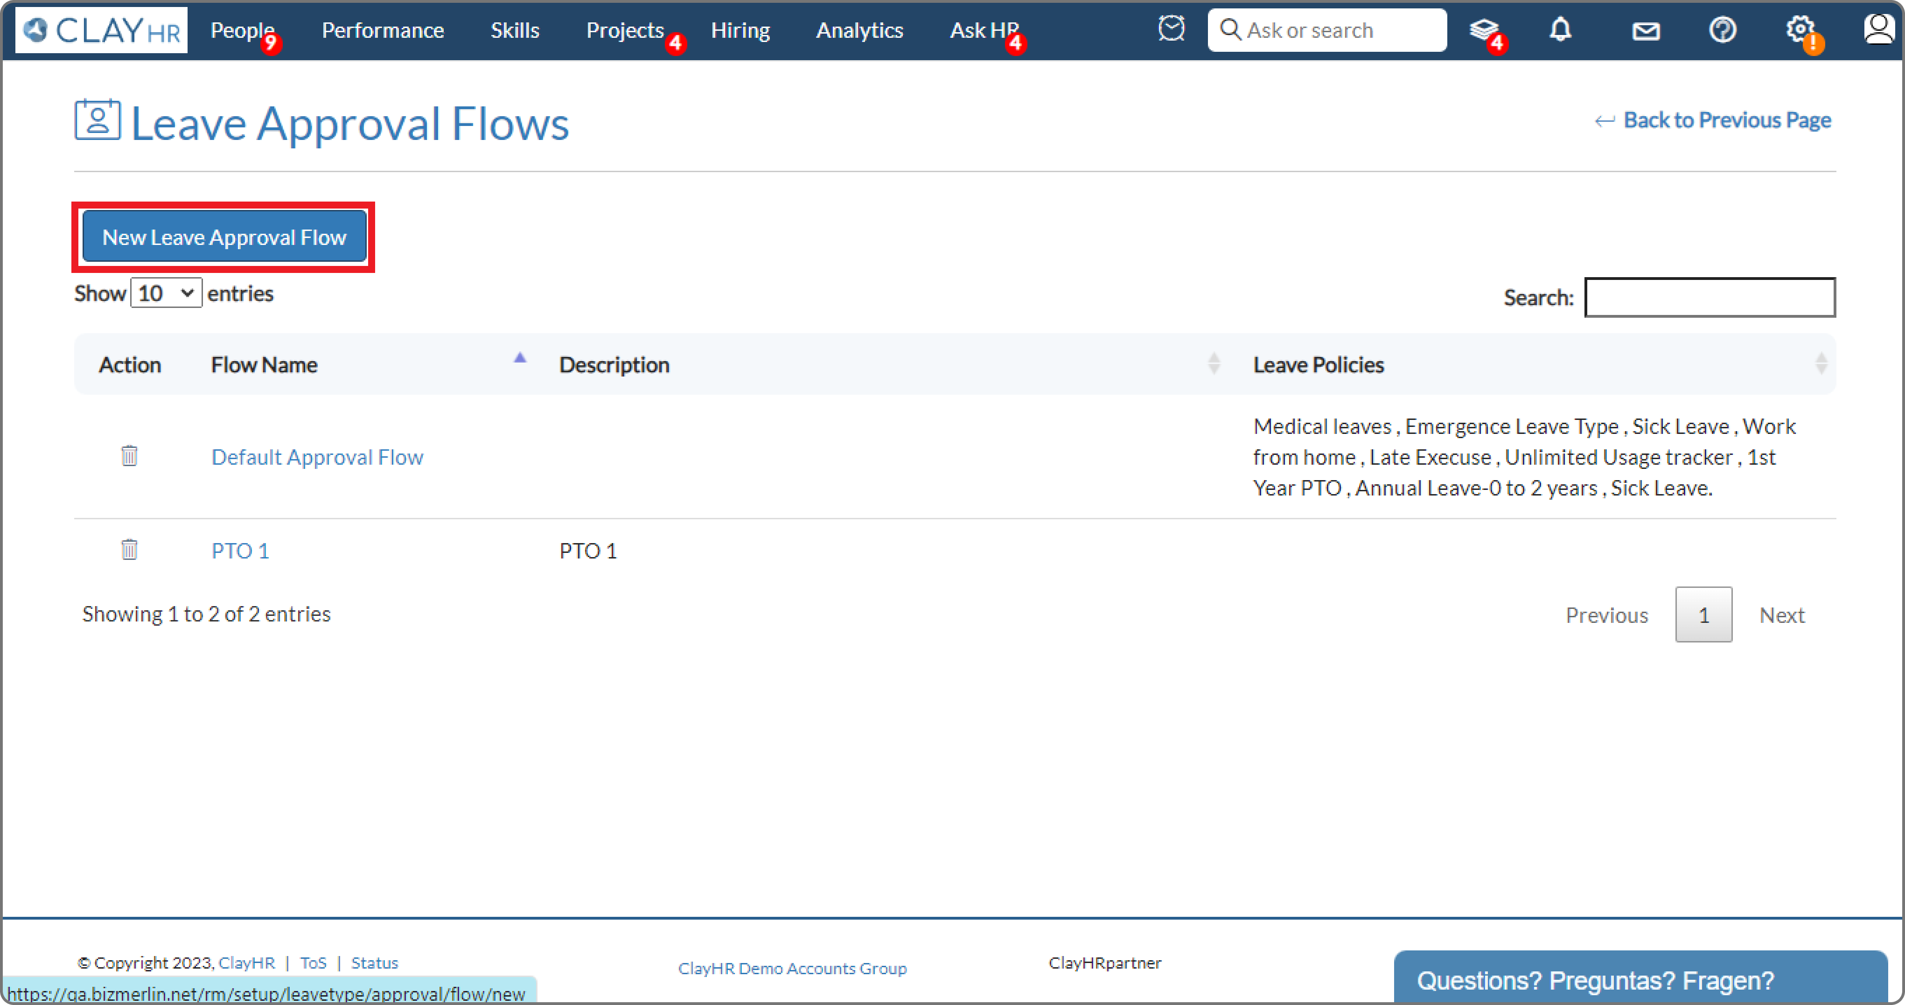Sort by Leave Policies column

click(1538, 364)
